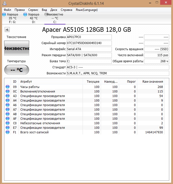This screenshot has height=184, width=173.
Task: Click status orb for attribute C0
Action: point(8,123)
